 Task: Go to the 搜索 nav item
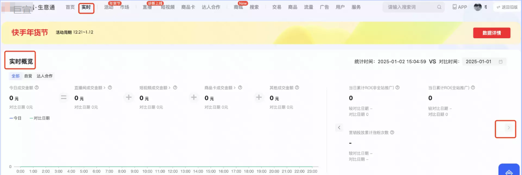(x=254, y=7)
